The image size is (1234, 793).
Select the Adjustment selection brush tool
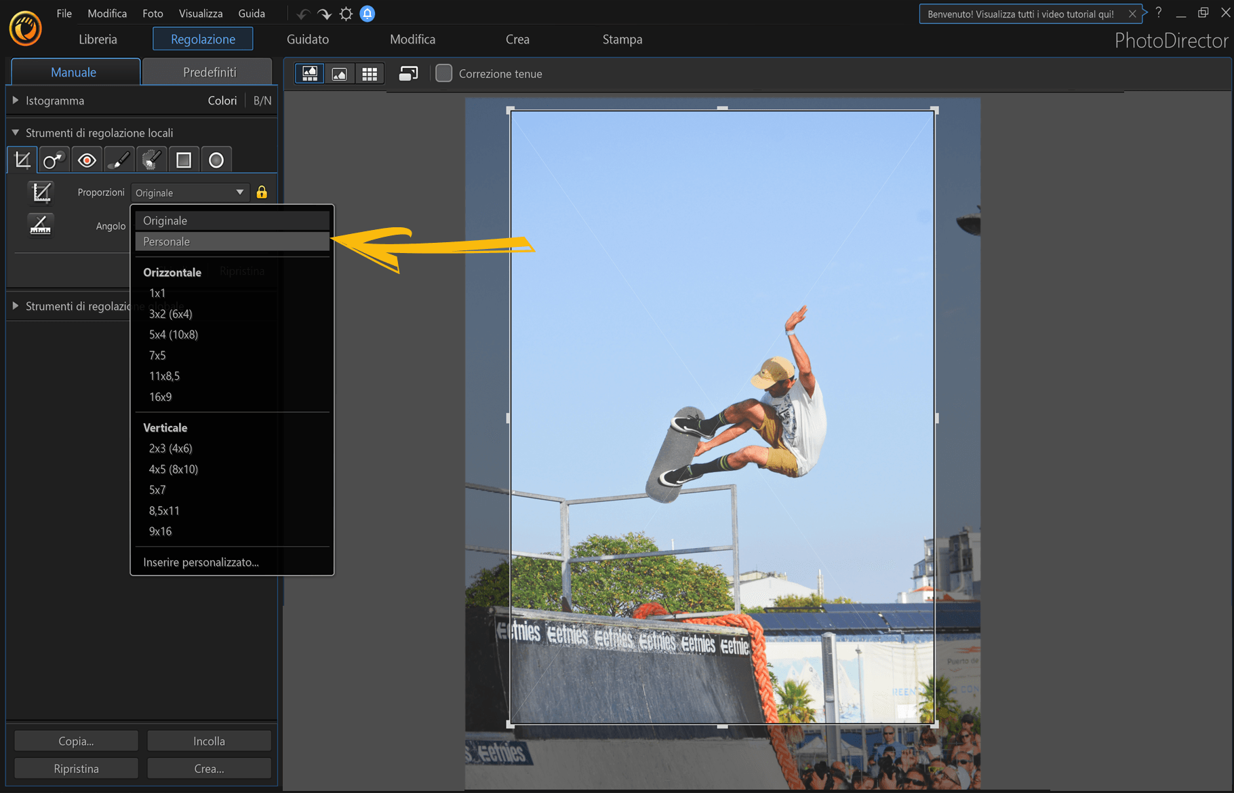151,160
